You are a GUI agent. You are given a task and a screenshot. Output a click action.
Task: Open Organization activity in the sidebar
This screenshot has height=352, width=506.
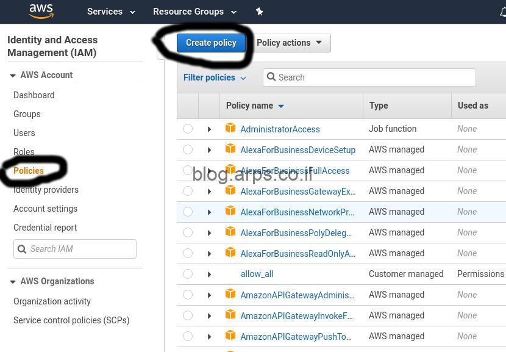click(52, 301)
